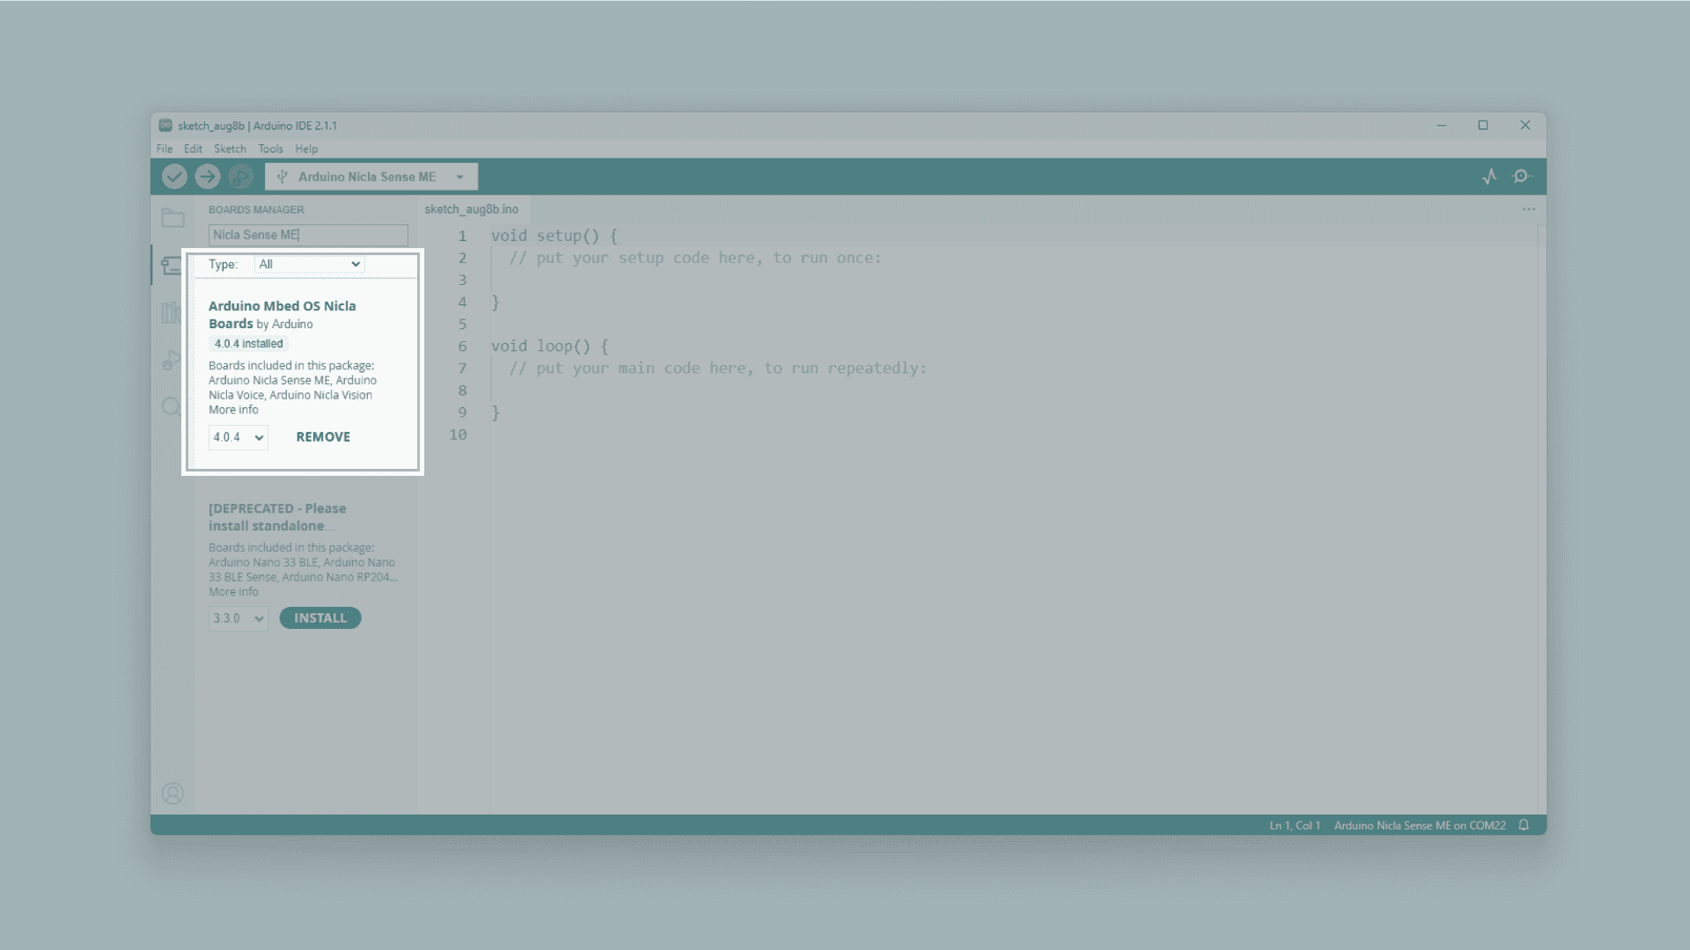
Task: Expand the 4.0.4 version dropdown
Action: [x=238, y=437]
